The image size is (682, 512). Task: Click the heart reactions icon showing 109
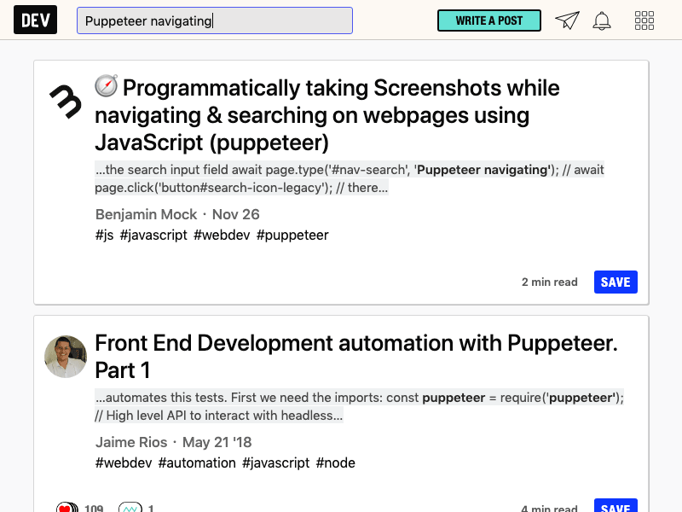(67, 507)
